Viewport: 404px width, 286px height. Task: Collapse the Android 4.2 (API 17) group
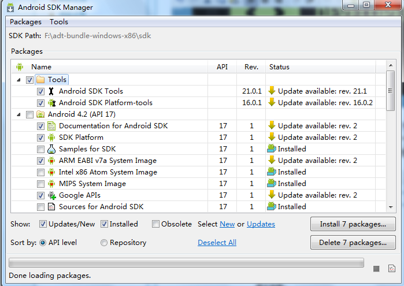coord(20,114)
